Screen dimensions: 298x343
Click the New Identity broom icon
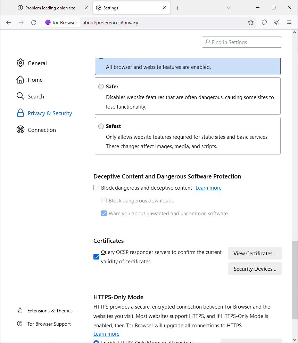click(x=276, y=22)
